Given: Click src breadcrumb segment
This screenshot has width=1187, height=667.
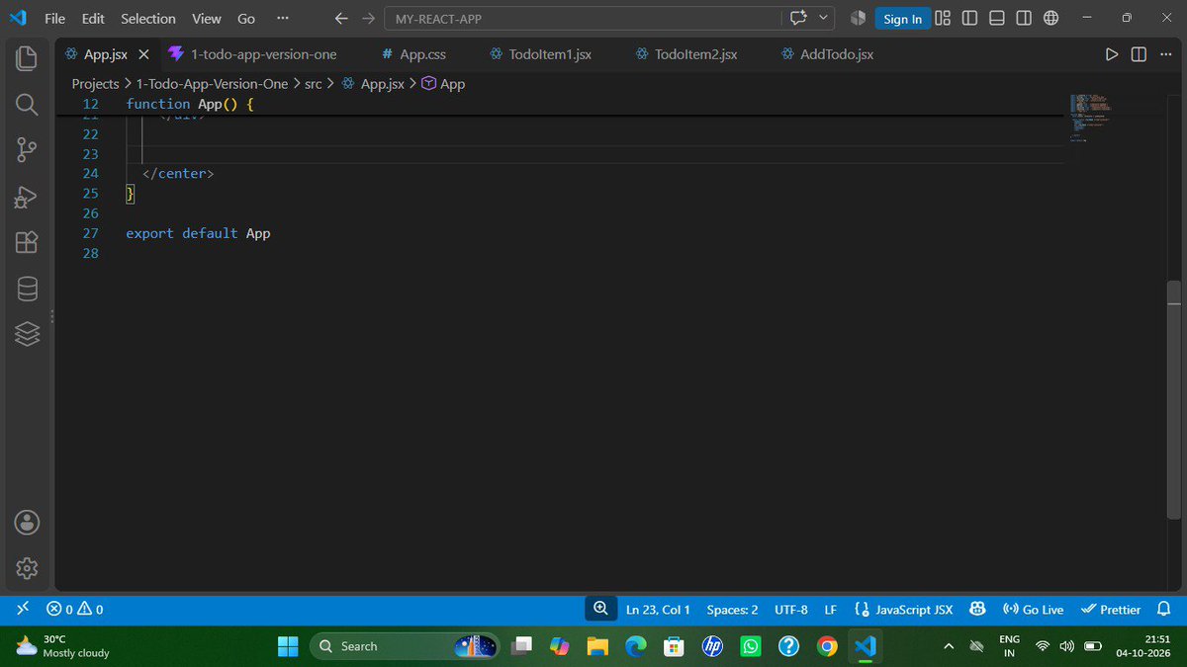Looking at the screenshot, I should pyautogui.click(x=313, y=84).
